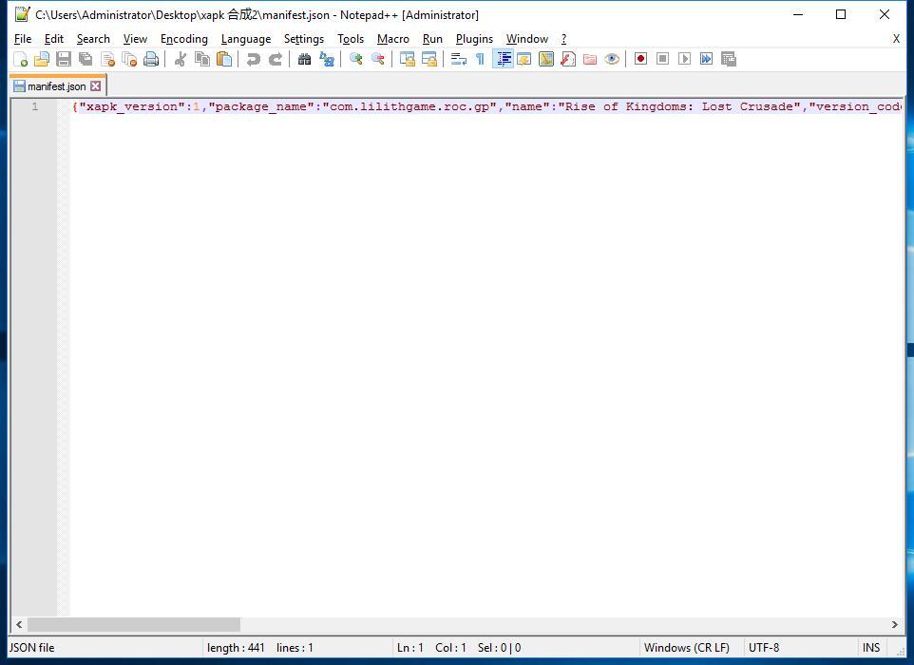Play back the recorded macro
This screenshot has height=665, width=914.
[x=684, y=59]
